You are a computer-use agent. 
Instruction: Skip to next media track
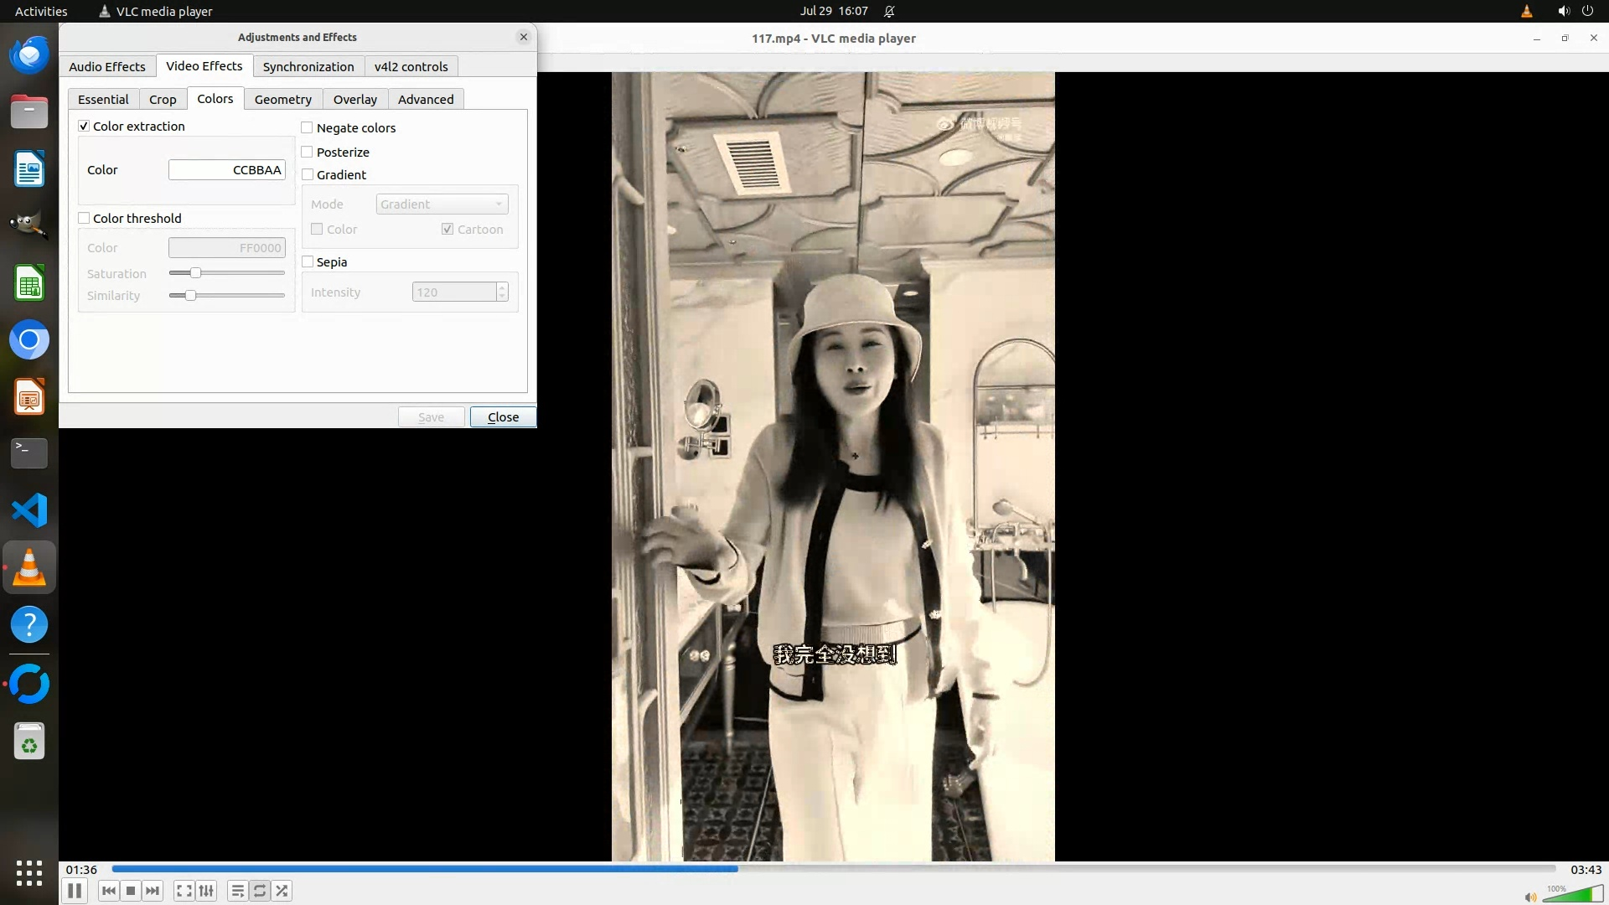click(x=153, y=891)
